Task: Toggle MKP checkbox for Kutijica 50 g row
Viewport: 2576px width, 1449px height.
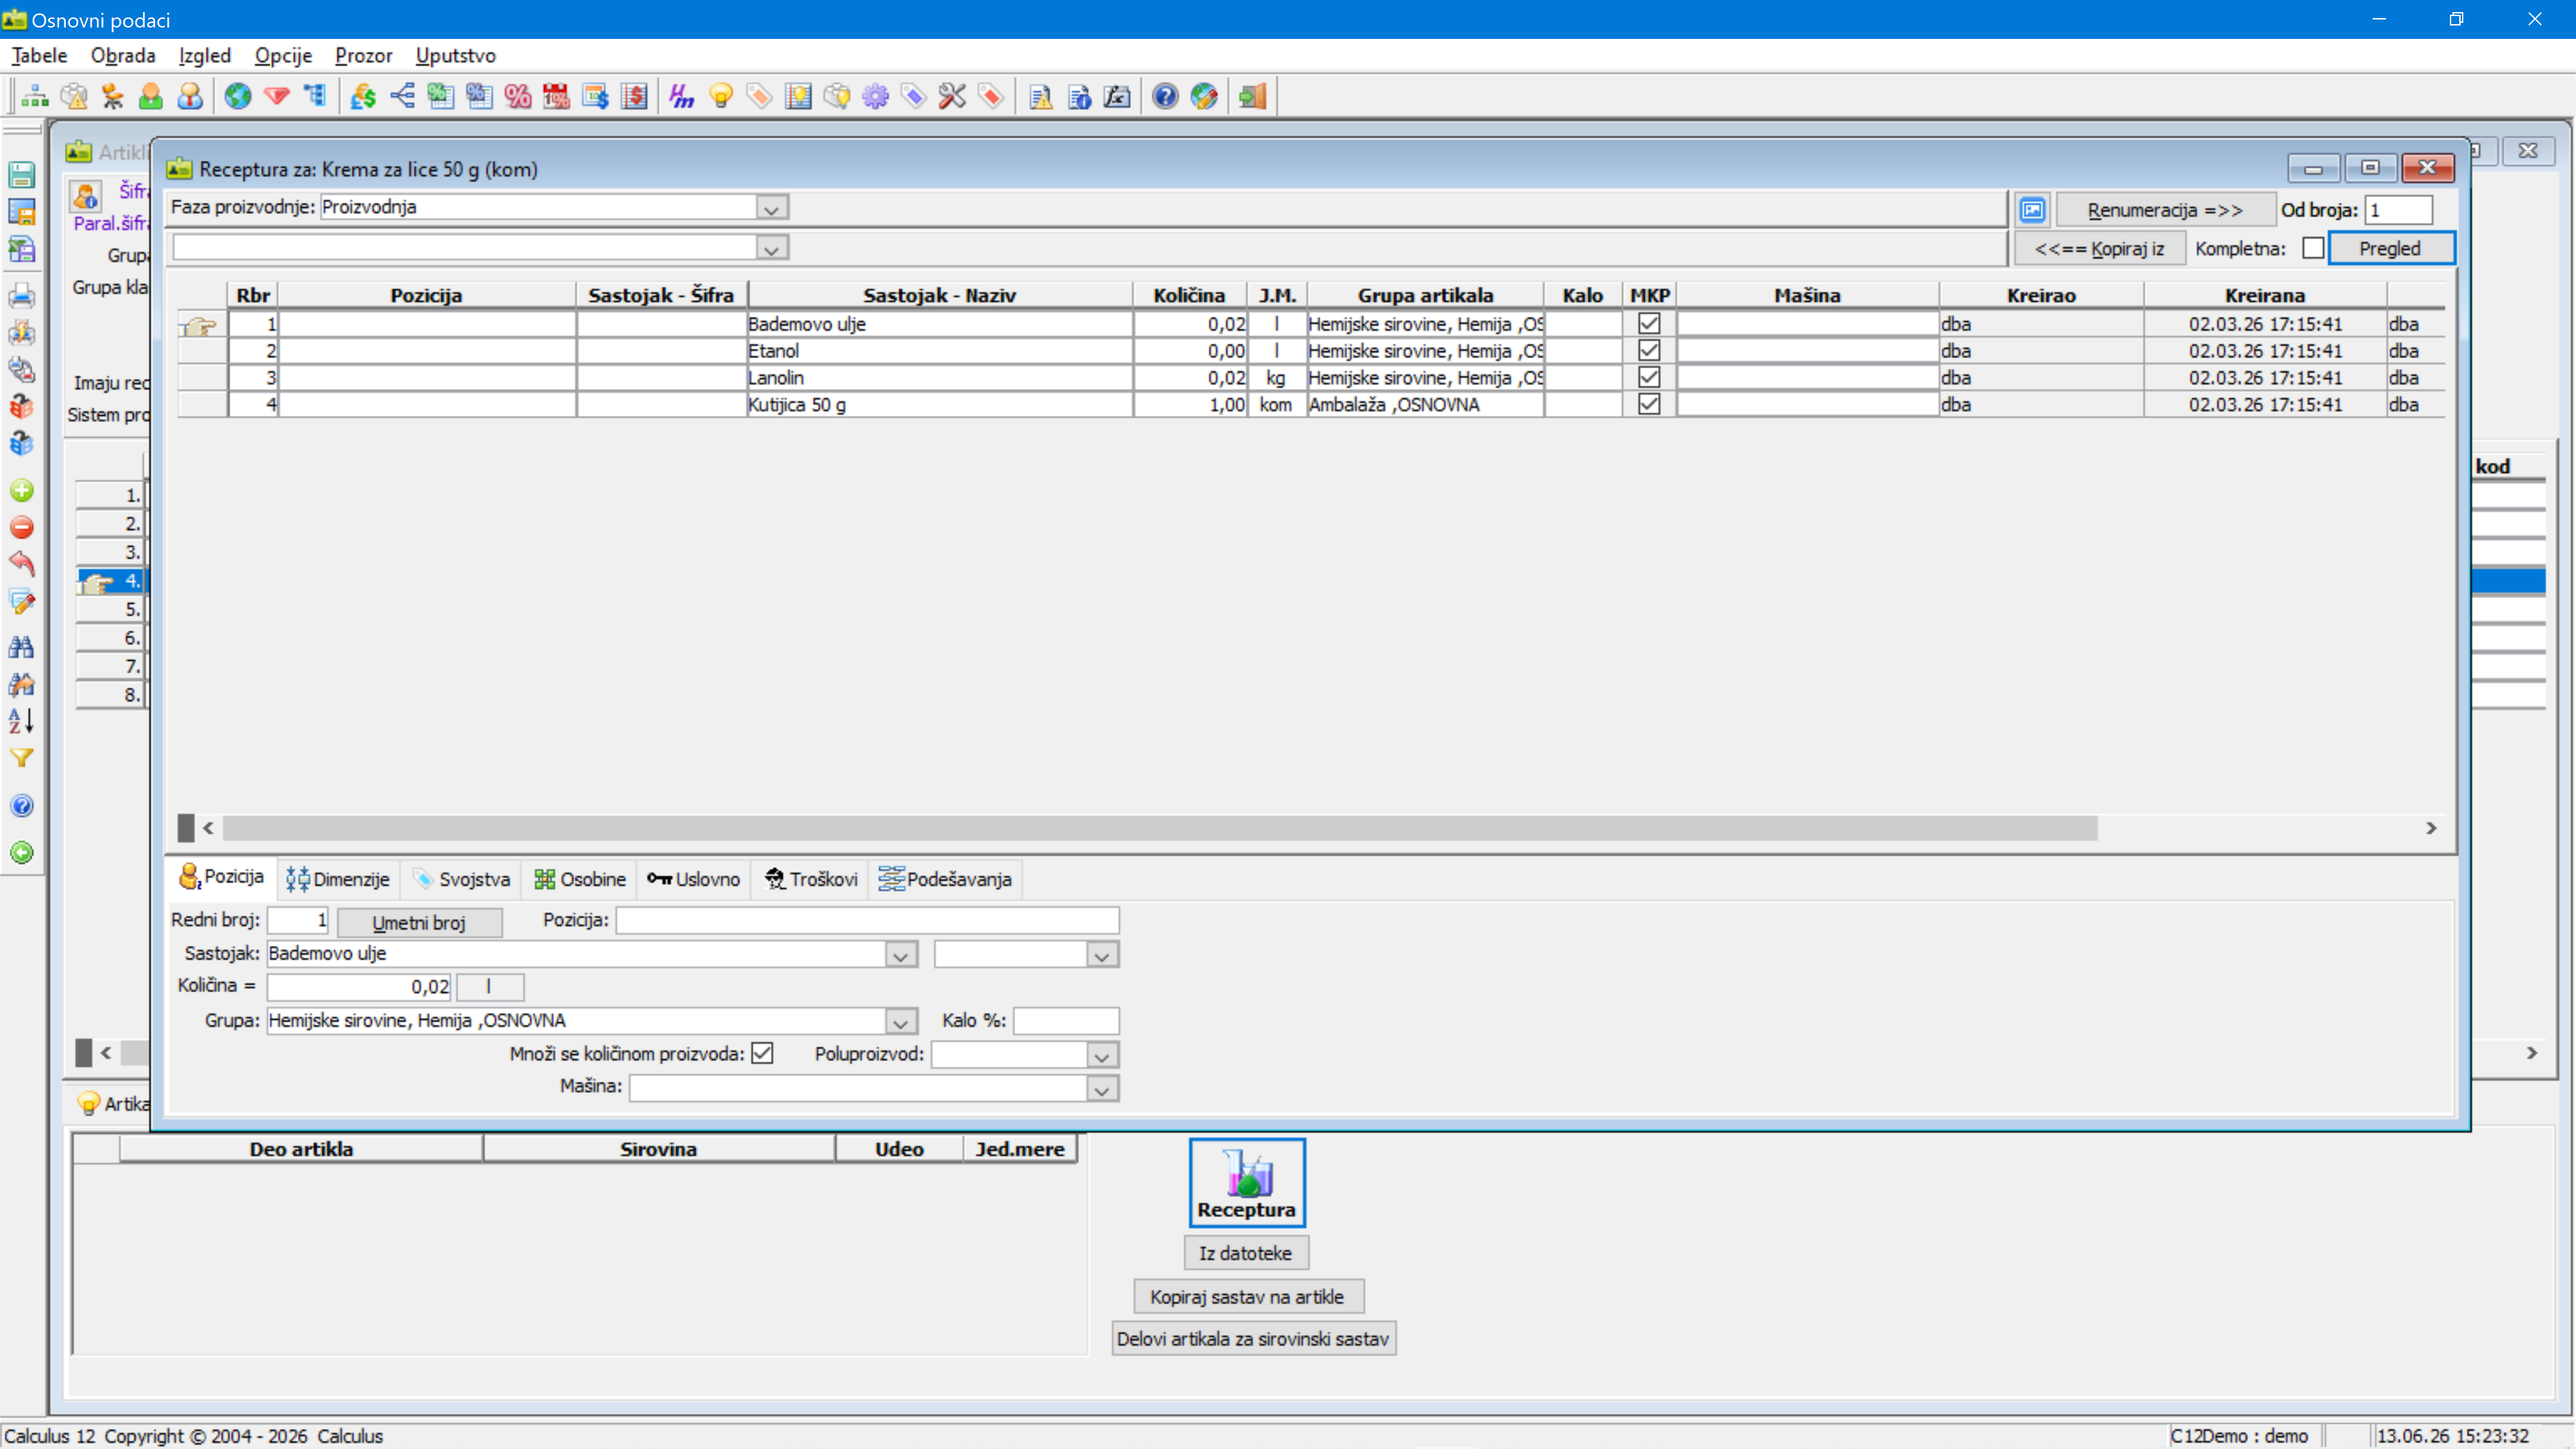Action: [1649, 404]
